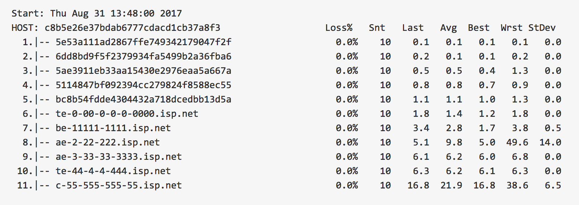579x205 pixels.
Task: Click the Best column header
Action: coord(479,28)
